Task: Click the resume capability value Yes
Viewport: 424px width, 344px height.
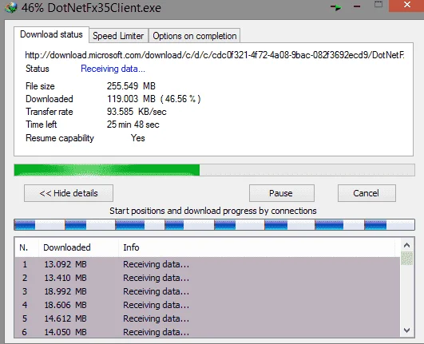Action: [138, 138]
